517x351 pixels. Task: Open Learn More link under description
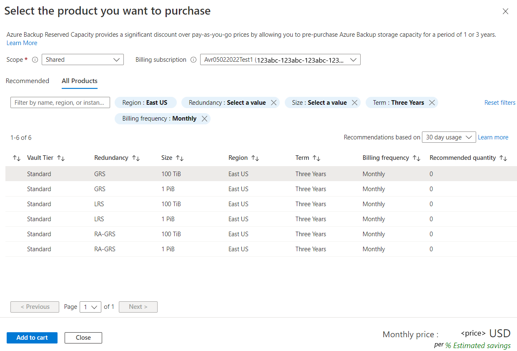[22, 43]
